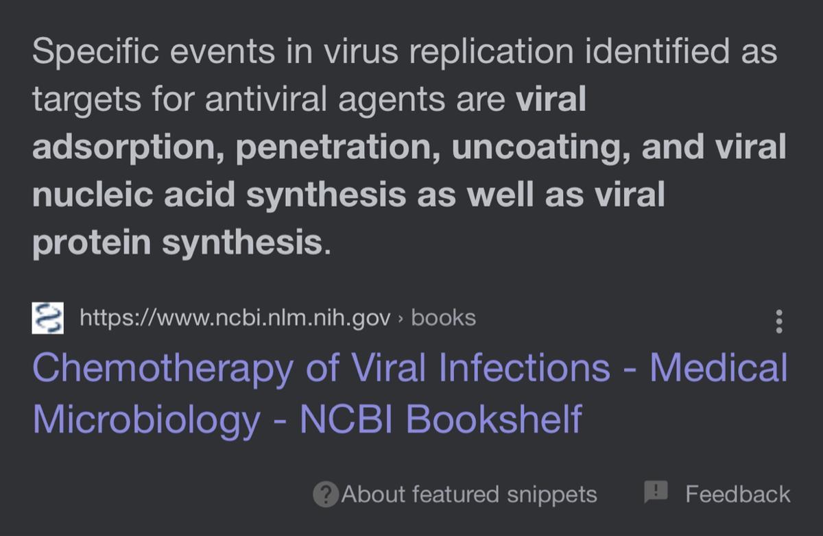The image size is (823, 536).
Task: Open 'Chemotherapy of Viral Infections' result title
Action: pyautogui.click(x=321, y=367)
